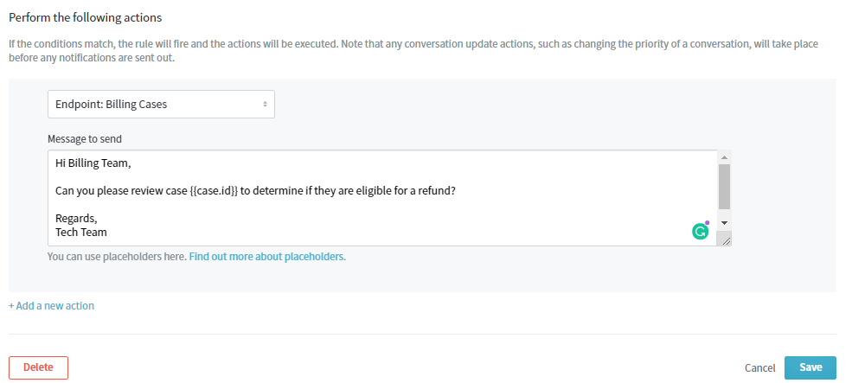This screenshot has height=383, width=852.
Task: Click the plus sign before Add a new action
Action: 11,306
